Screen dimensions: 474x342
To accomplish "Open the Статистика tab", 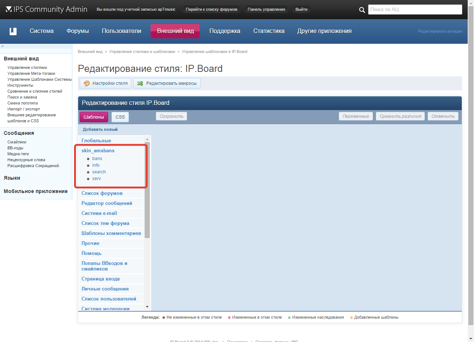I will point(269,31).
